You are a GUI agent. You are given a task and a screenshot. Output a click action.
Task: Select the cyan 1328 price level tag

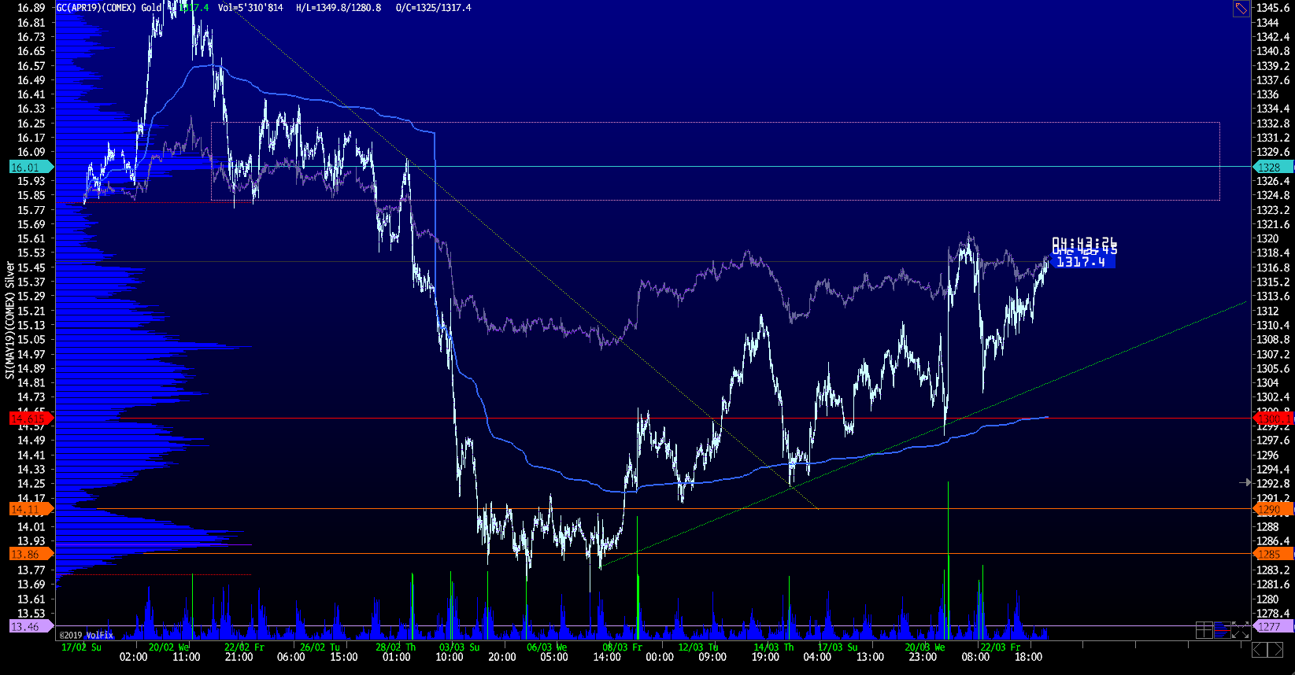[1272, 167]
